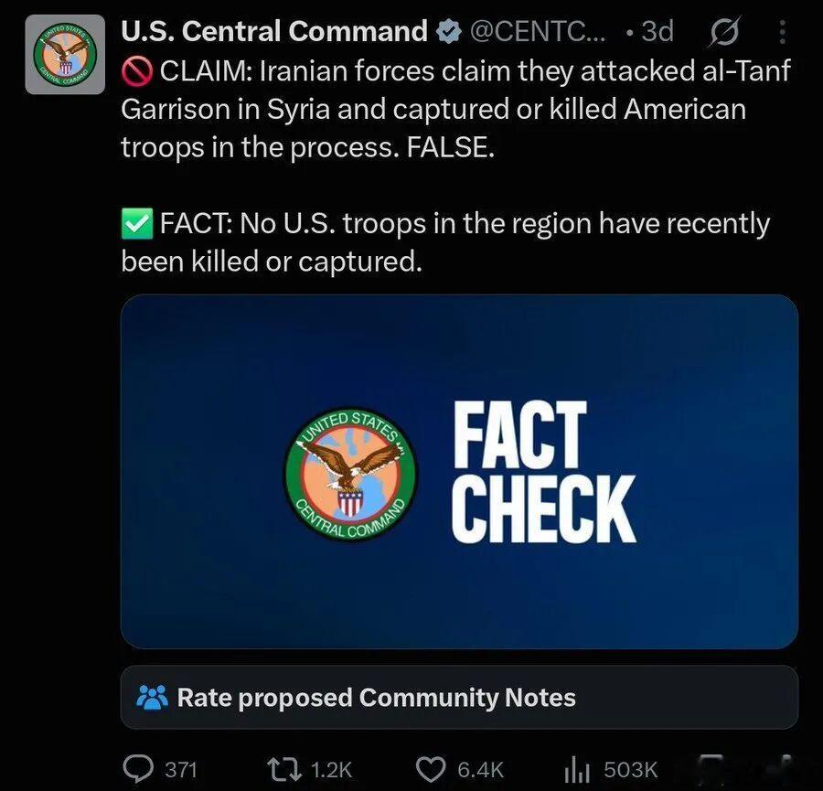823x791 pixels.
Task: Open the FACT CHECK image
Action: [459, 471]
